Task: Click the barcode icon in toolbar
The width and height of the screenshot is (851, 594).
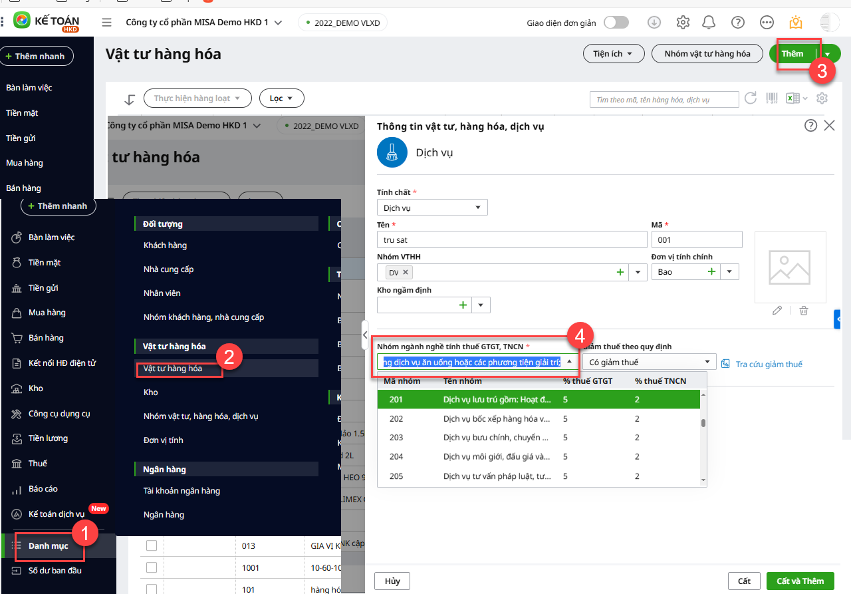Action: coord(771,98)
